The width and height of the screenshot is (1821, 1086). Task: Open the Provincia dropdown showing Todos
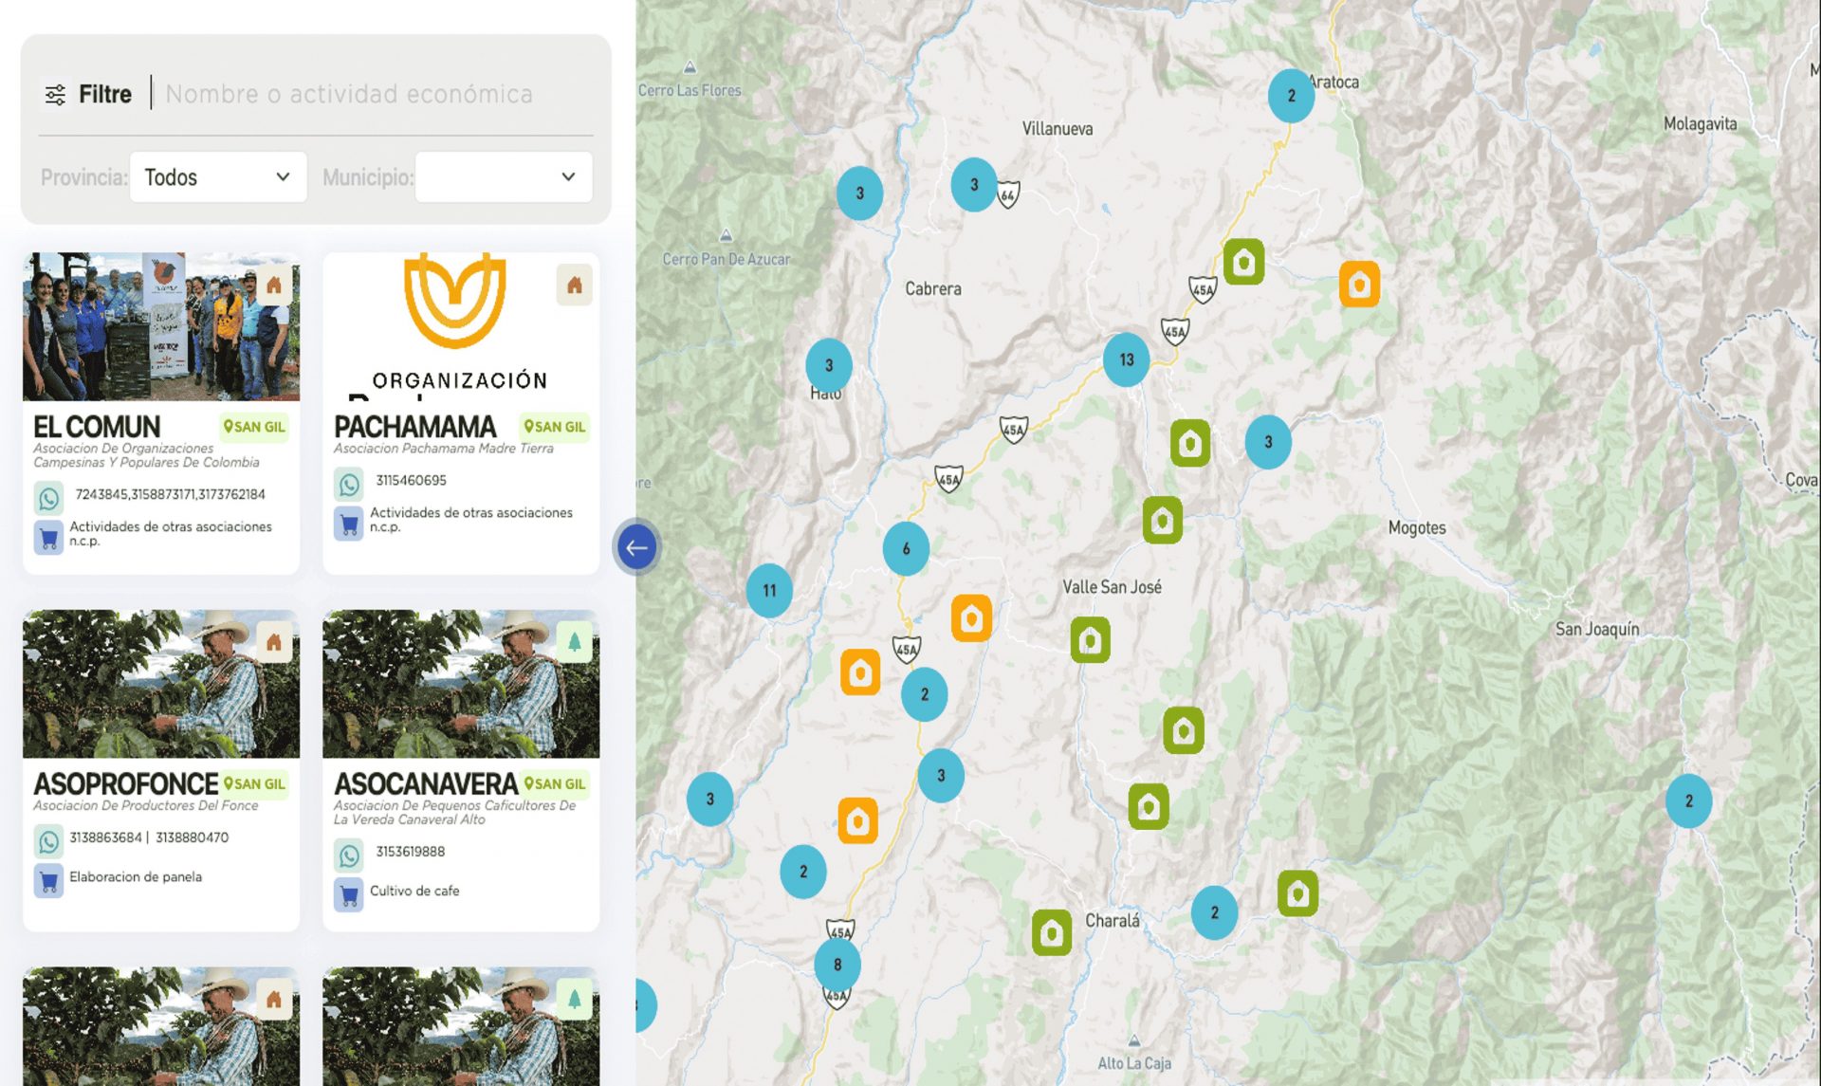click(217, 177)
